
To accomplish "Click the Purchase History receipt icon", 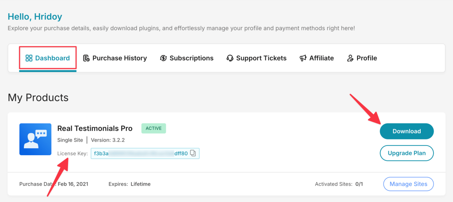I will point(86,58).
